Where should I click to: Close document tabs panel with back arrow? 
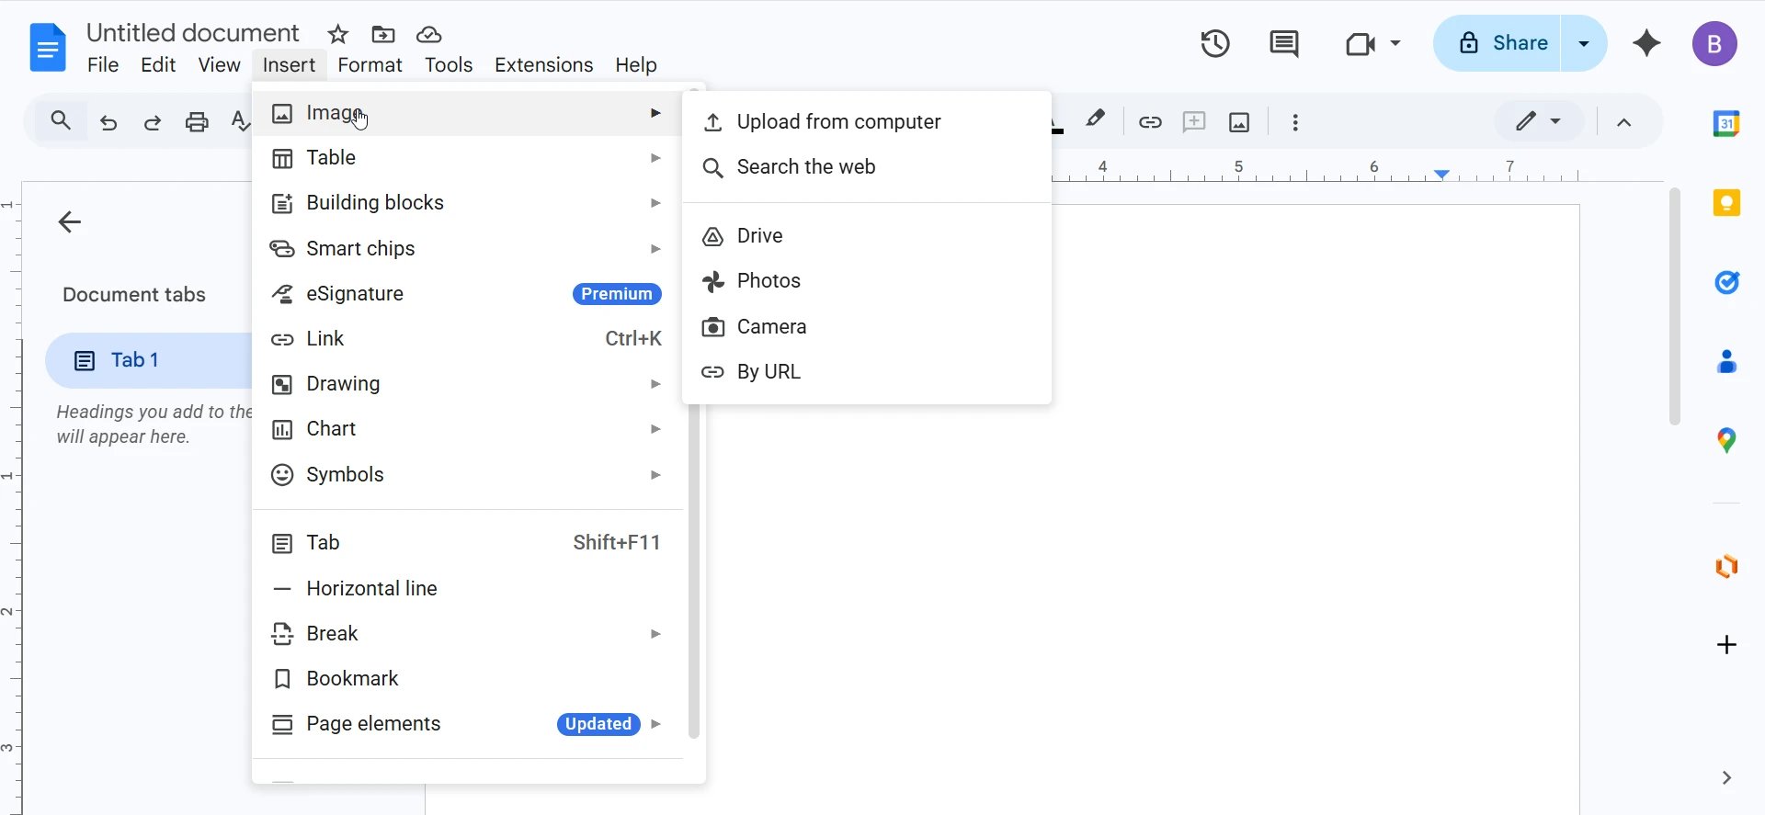tap(70, 221)
